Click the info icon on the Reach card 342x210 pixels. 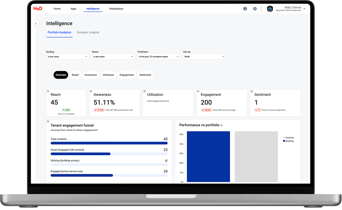point(48,91)
